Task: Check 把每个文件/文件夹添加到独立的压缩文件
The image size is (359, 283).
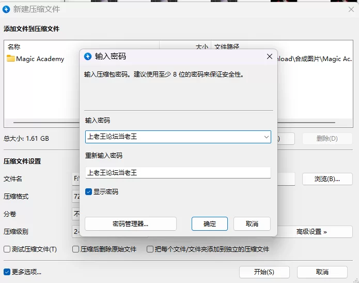Action: coord(150,249)
